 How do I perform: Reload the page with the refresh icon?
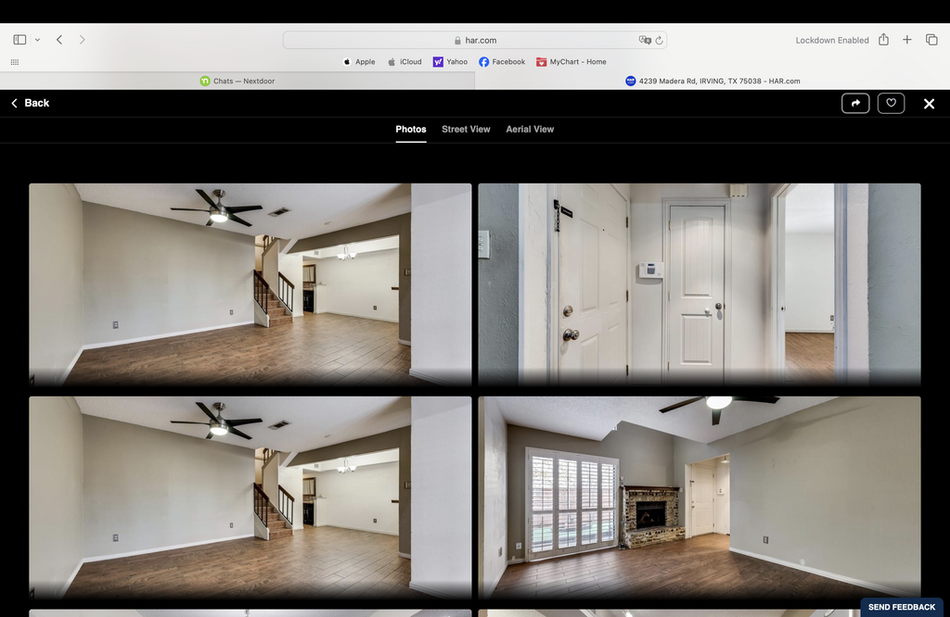tap(660, 40)
